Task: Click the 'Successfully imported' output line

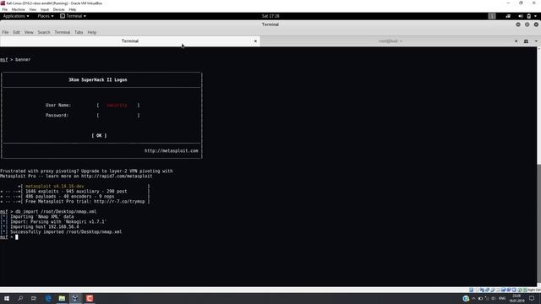Action: (x=62, y=232)
